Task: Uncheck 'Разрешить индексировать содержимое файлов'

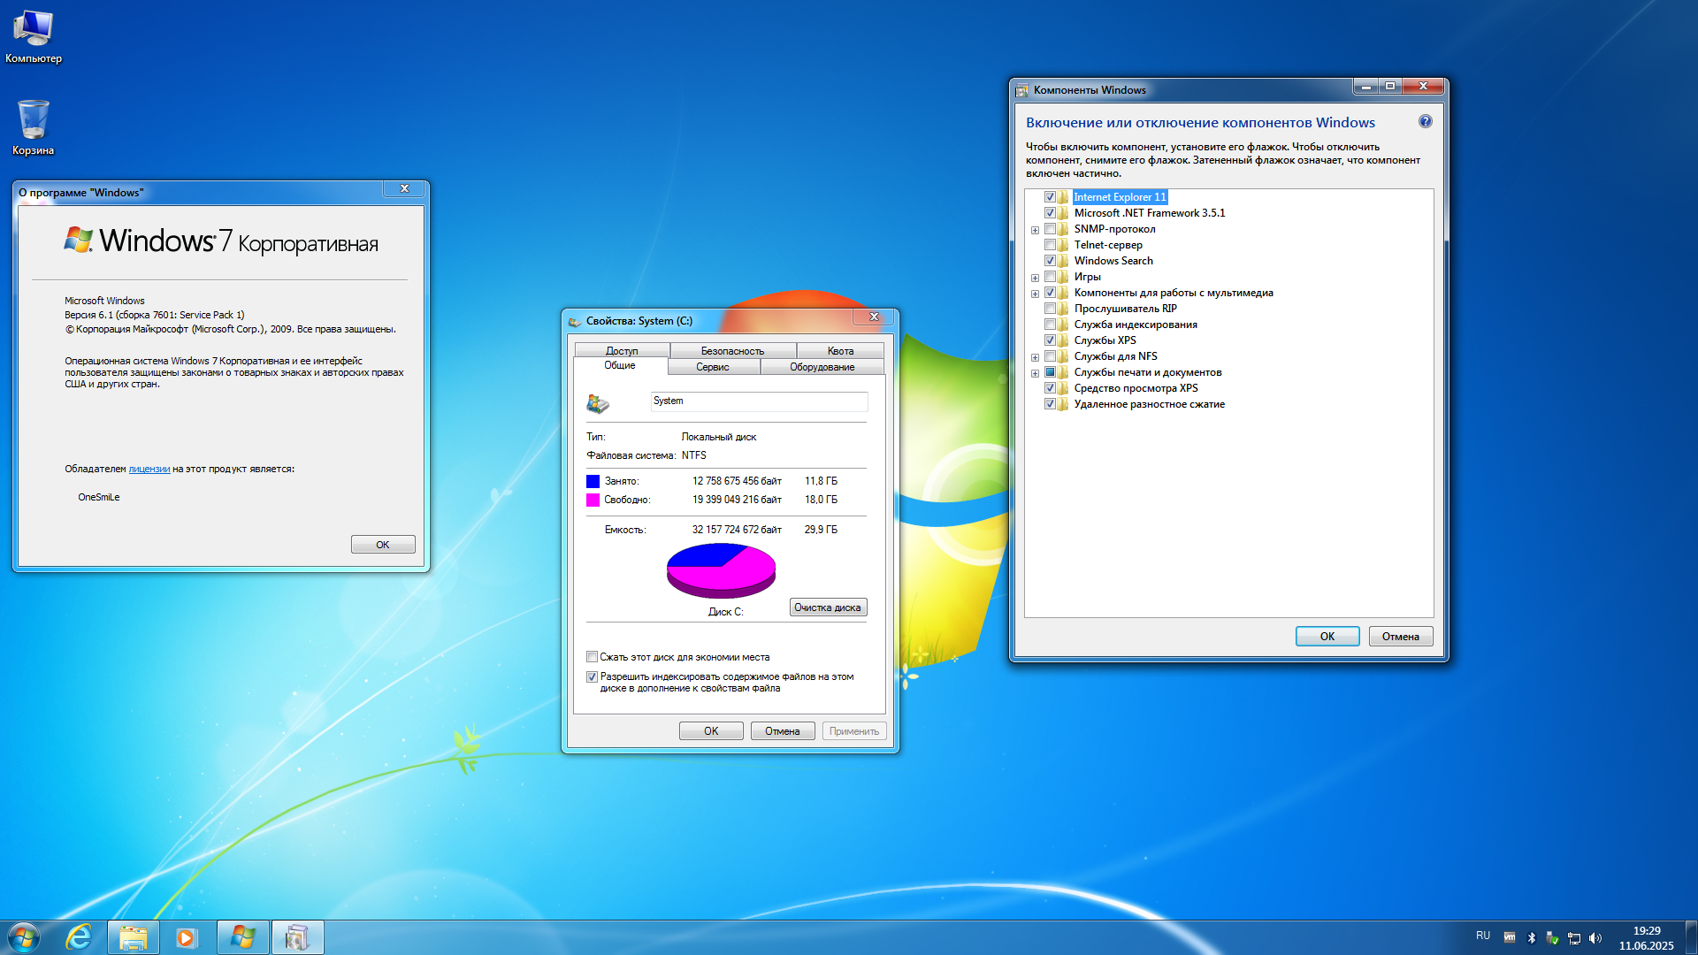Action: [x=592, y=676]
